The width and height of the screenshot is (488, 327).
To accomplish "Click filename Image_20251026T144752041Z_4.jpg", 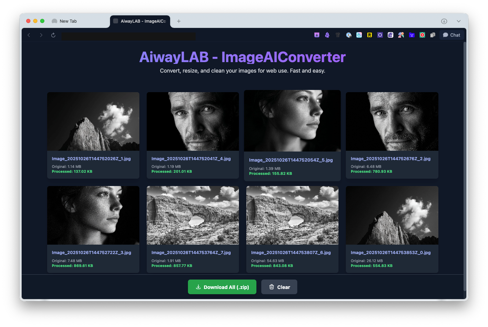I will pos(191,159).
